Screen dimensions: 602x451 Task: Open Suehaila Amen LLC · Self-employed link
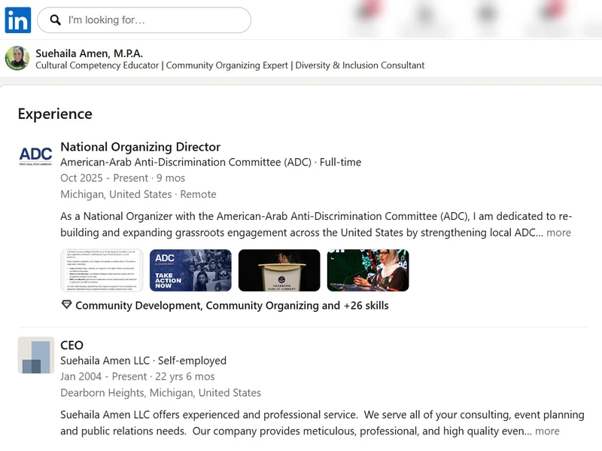pos(143,361)
